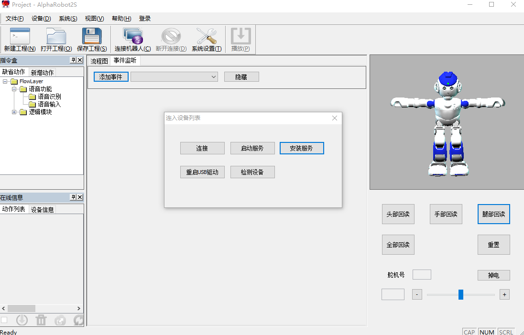Viewport: 524px width, 335px height.
Task: Click the 播放(P) download icon
Action: [x=240, y=39]
